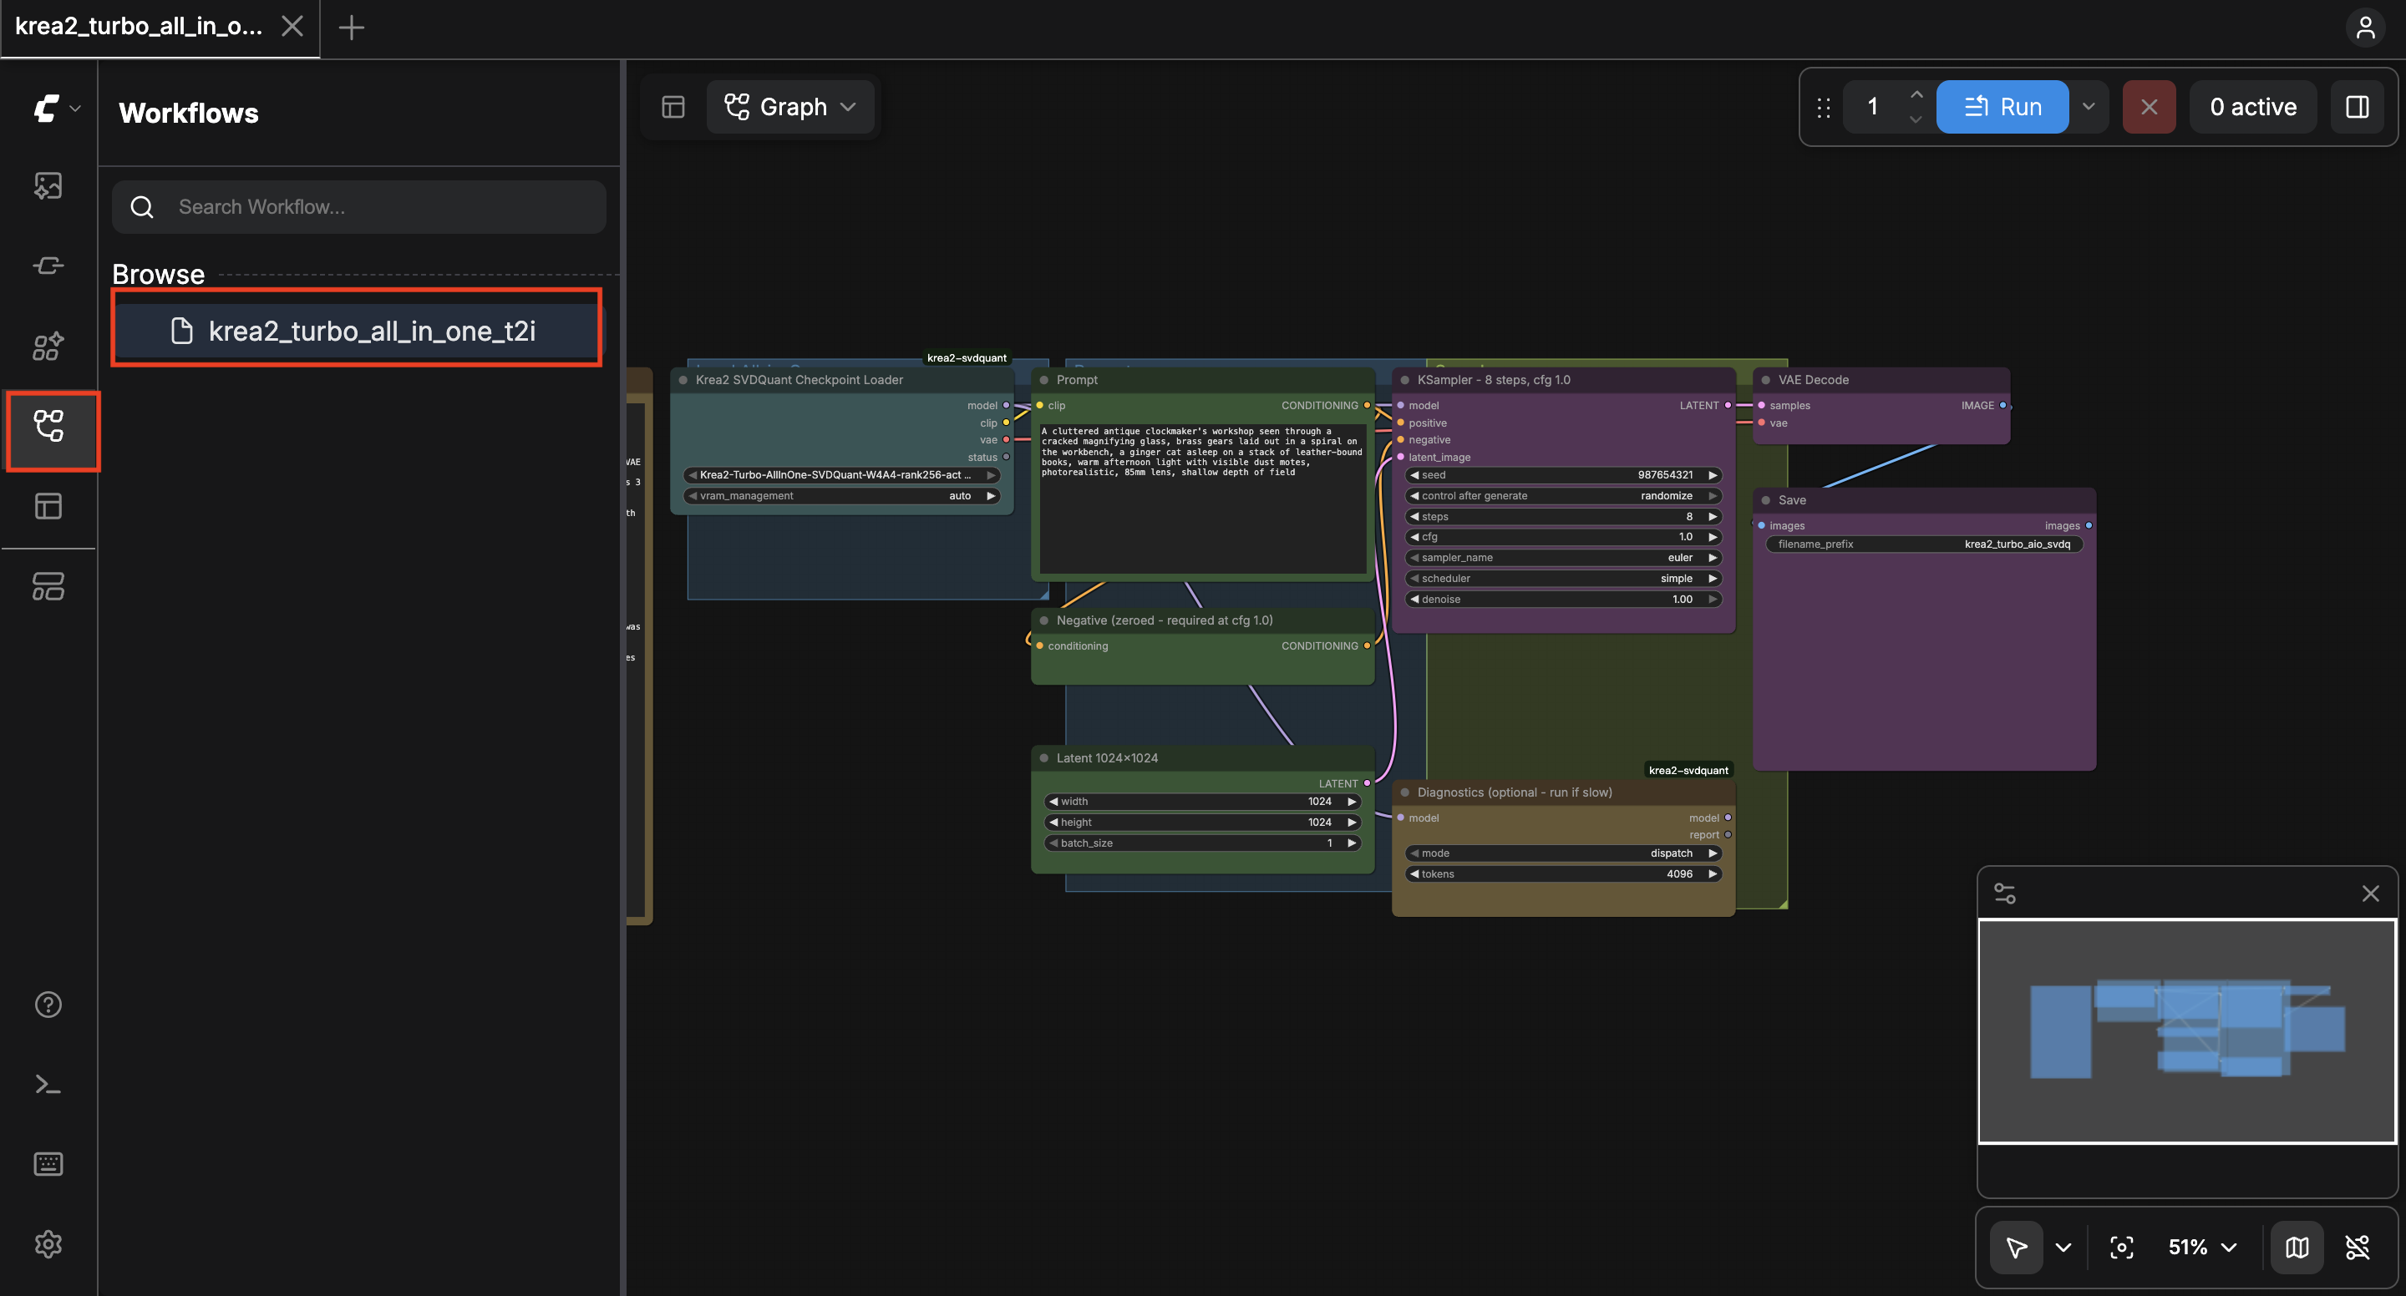Click the panel layout icon beside Graph
The image size is (2406, 1296).
[x=673, y=106]
